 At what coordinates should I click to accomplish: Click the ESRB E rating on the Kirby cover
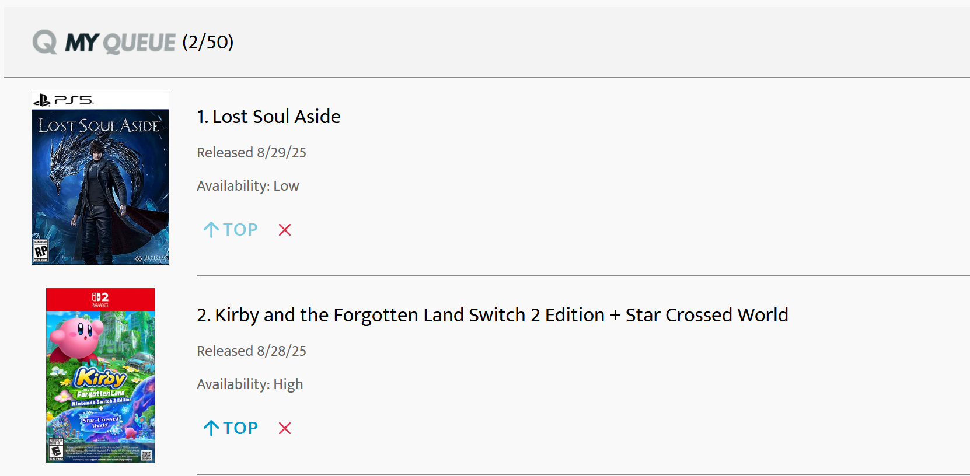tap(56, 450)
